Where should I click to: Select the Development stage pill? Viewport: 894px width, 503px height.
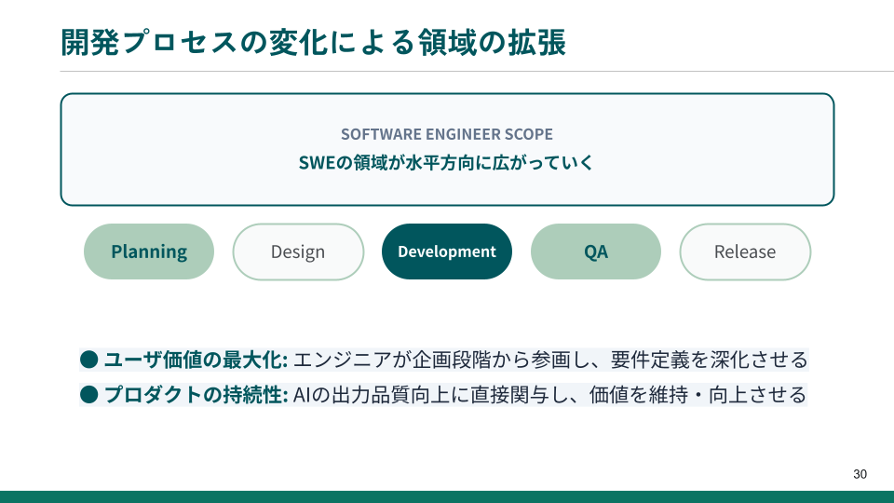click(x=447, y=251)
